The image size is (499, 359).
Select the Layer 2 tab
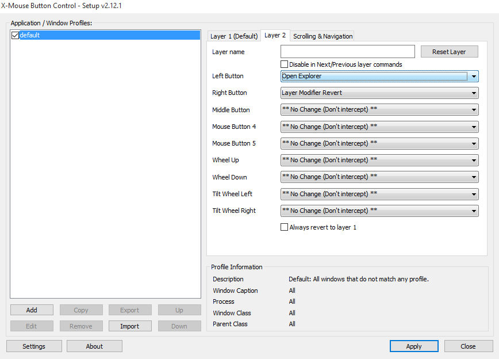pyautogui.click(x=275, y=35)
